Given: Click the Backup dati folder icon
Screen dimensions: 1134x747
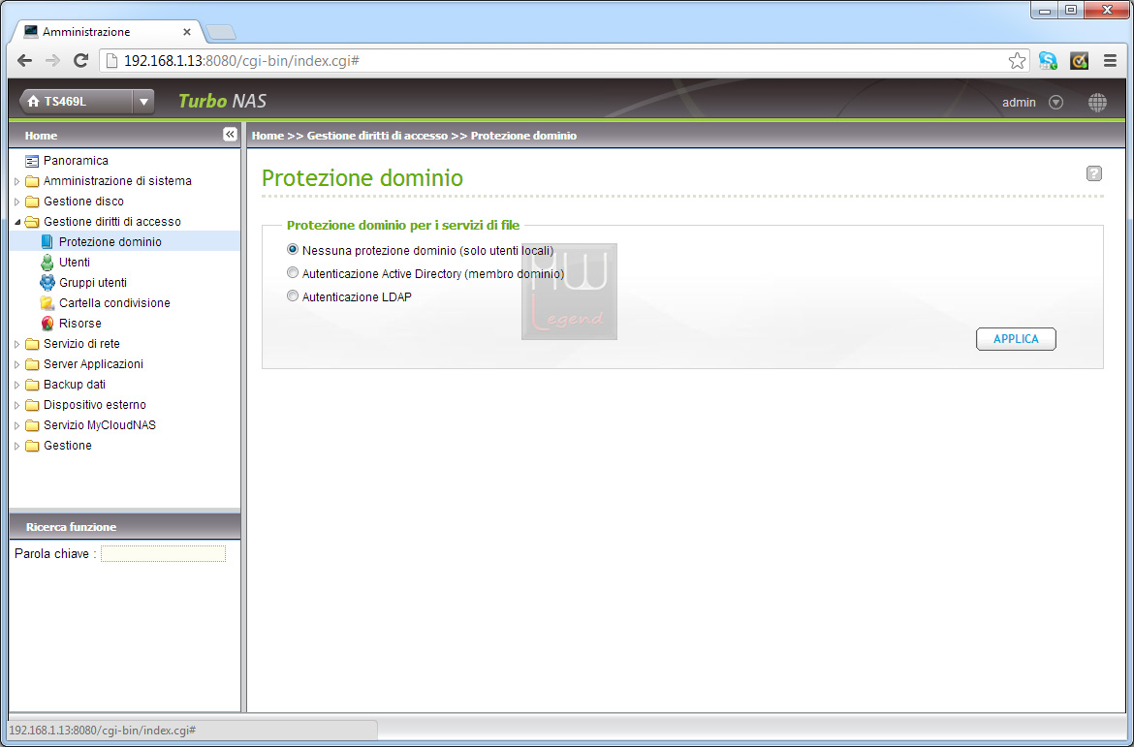Looking at the screenshot, I should pos(32,385).
